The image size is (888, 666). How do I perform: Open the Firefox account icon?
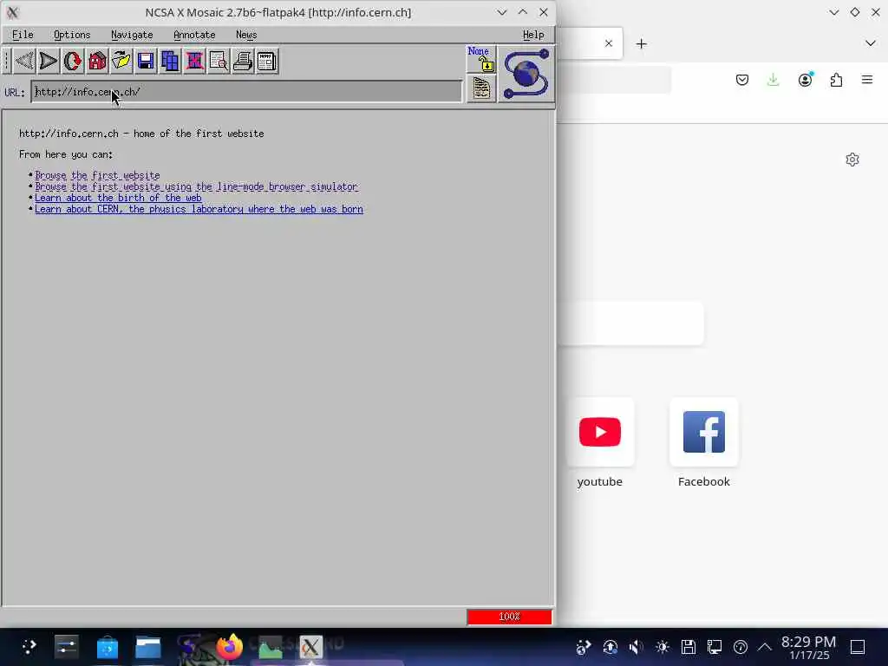coord(805,80)
